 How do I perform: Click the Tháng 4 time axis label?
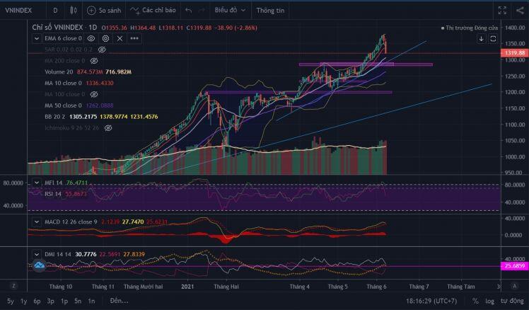pos(299,287)
